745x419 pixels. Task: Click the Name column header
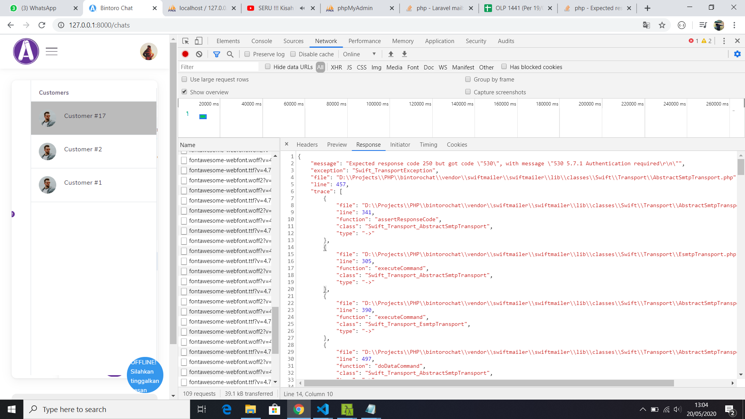228,145
